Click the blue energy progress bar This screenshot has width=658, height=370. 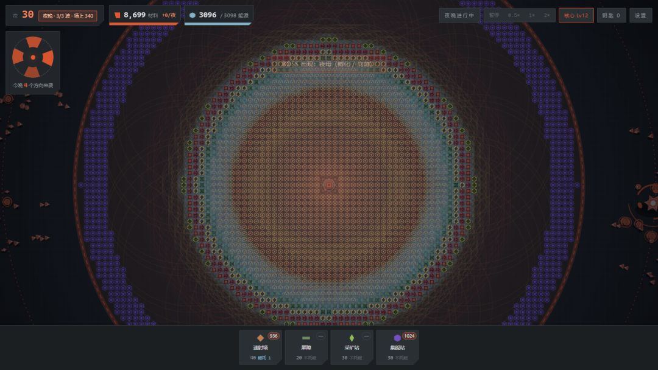tap(218, 24)
